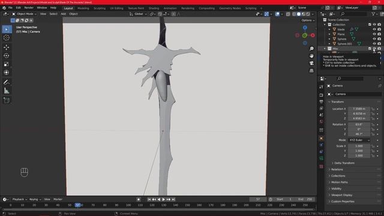Screen dimensions: 384x216
Task: Open the Render menu
Action: [29, 8]
